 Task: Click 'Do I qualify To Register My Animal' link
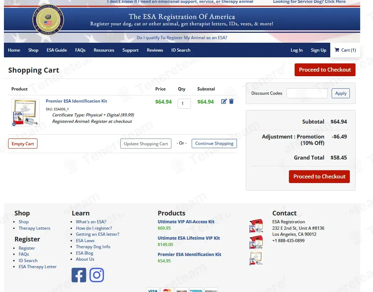coord(182,38)
